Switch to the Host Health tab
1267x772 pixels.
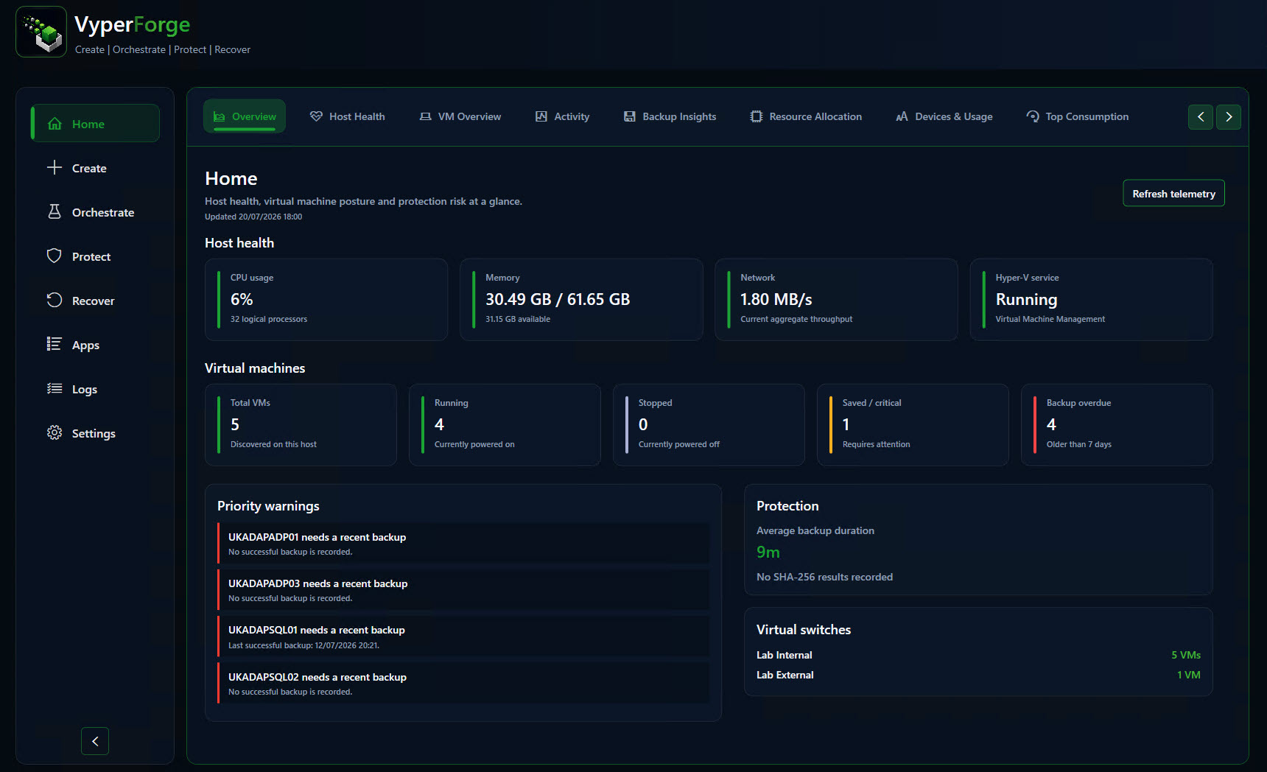tap(348, 116)
